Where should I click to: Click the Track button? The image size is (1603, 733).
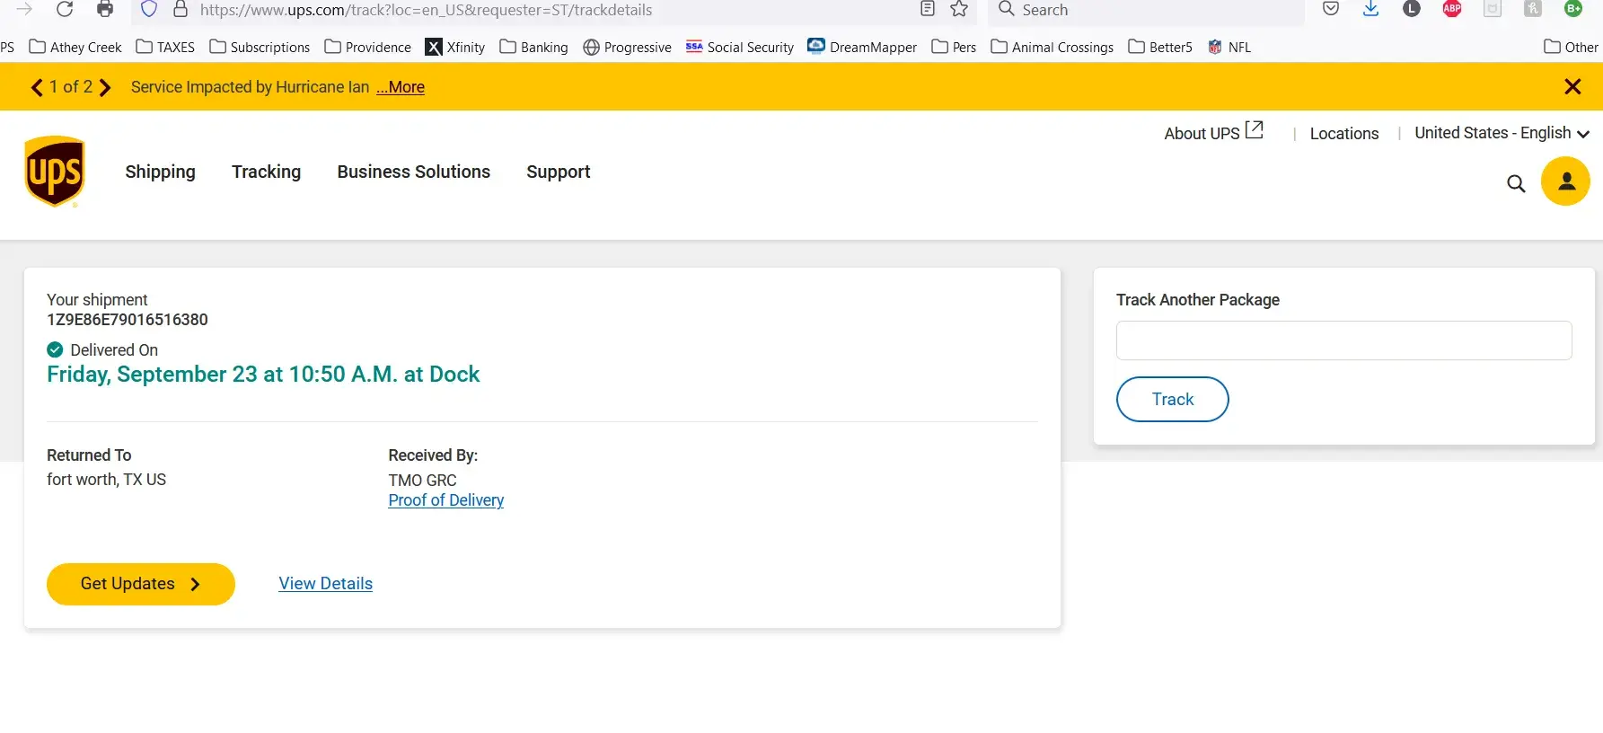pyautogui.click(x=1172, y=399)
